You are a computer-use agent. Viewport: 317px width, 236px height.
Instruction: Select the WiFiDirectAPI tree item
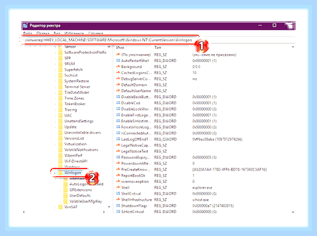pos(76,161)
